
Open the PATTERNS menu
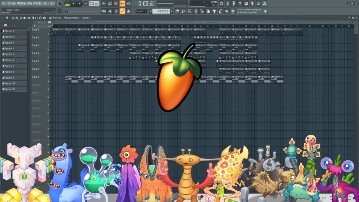pyautogui.click(x=21, y=3)
